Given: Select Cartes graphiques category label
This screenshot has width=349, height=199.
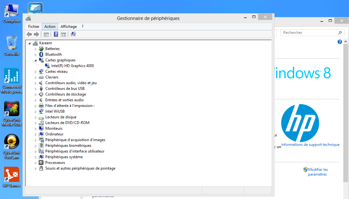Looking at the screenshot, I should pos(60,60).
